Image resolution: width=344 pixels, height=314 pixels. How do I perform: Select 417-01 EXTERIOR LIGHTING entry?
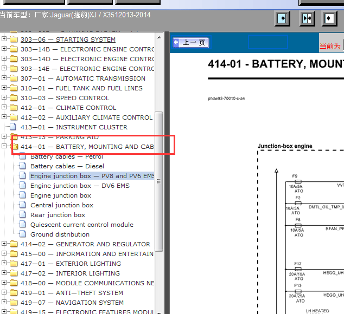tap(71, 264)
